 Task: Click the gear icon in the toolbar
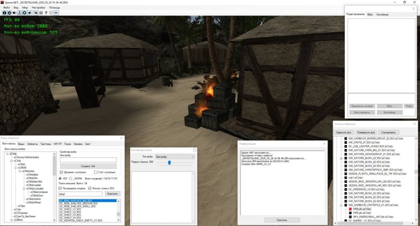(x=24, y=13)
